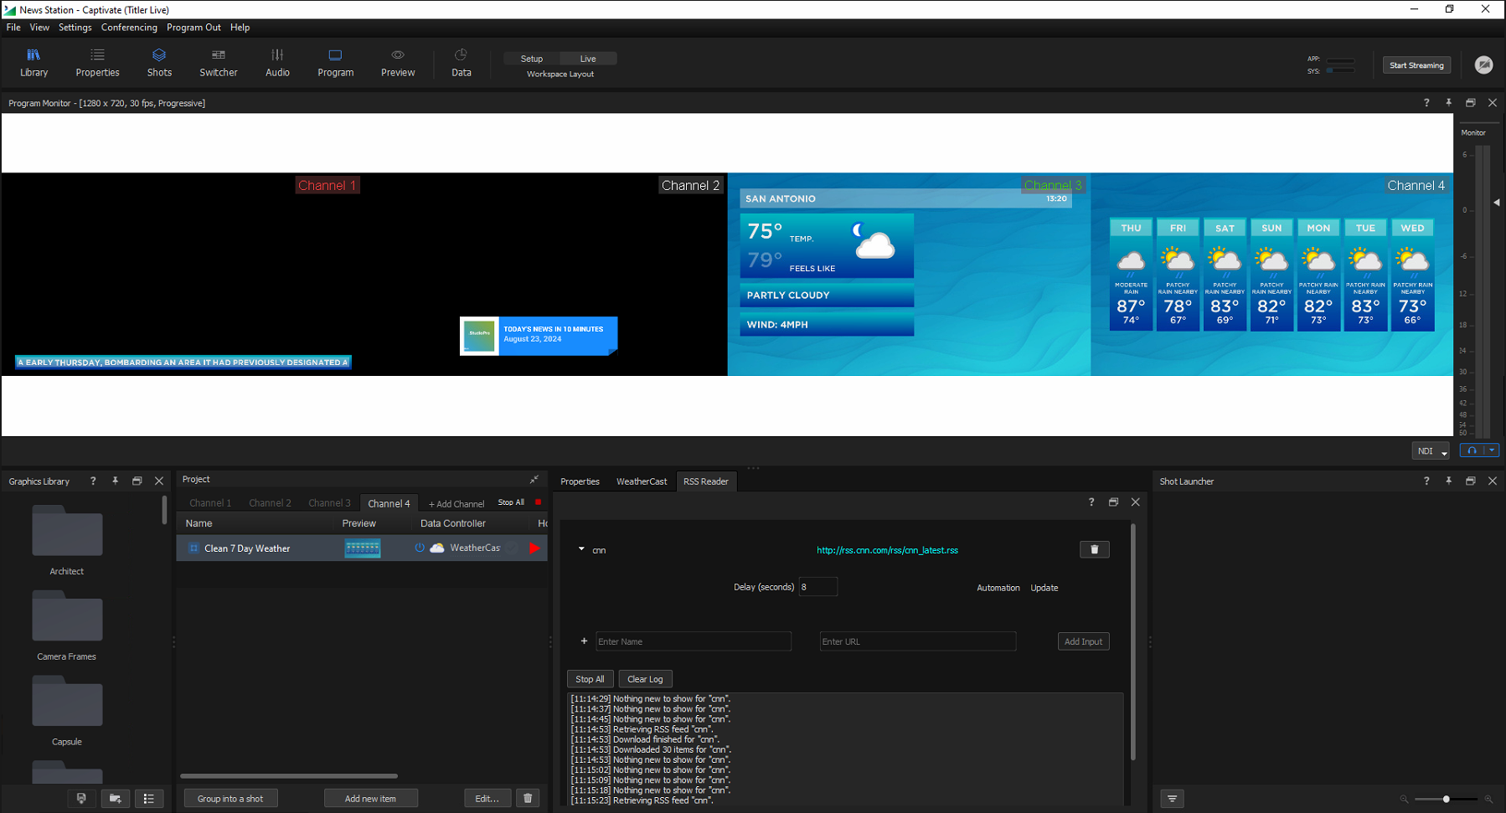Delete the cnn RSS feed entry
This screenshot has height=813, width=1506.
point(1094,549)
